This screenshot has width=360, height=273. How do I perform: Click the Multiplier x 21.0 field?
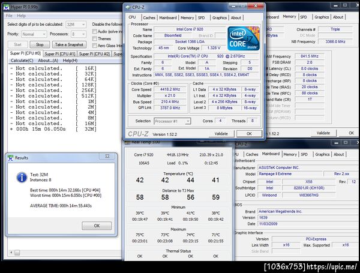[170, 95]
